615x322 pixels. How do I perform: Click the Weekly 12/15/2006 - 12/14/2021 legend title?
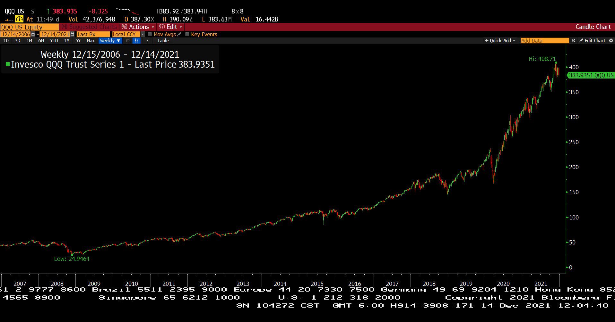click(x=110, y=54)
